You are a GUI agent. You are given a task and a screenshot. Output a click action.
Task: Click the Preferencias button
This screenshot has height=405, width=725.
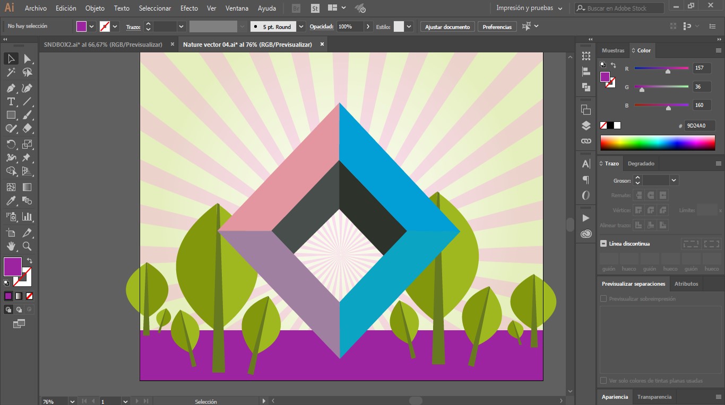click(x=497, y=27)
